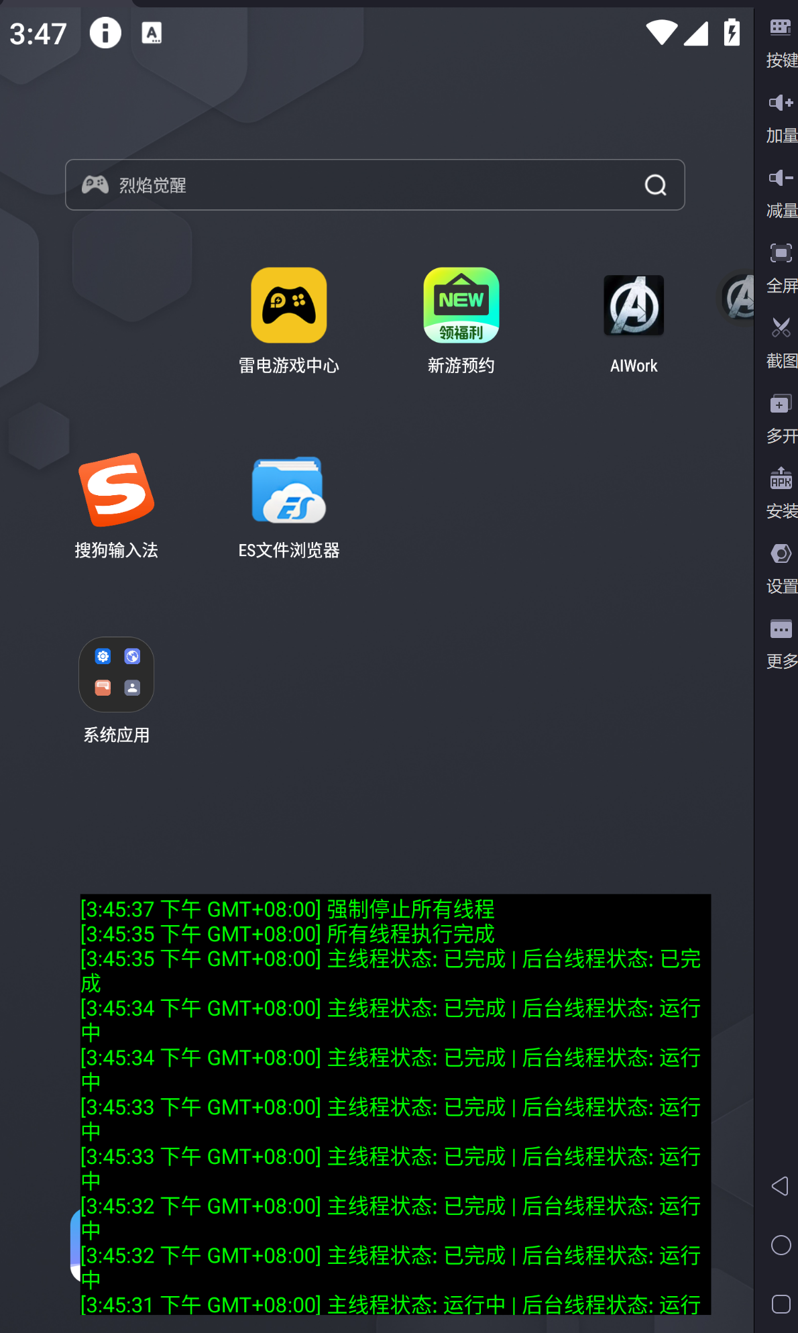
Task: Open 搜狗输入法 Sogou input app
Action: pos(116,490)
